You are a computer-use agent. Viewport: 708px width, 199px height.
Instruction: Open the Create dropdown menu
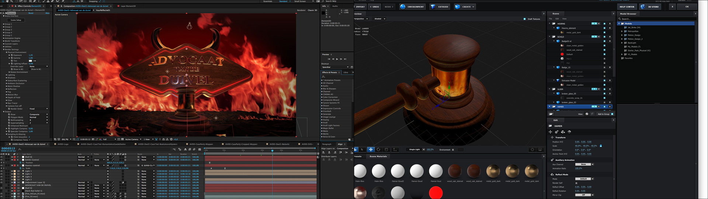[465, 7]
